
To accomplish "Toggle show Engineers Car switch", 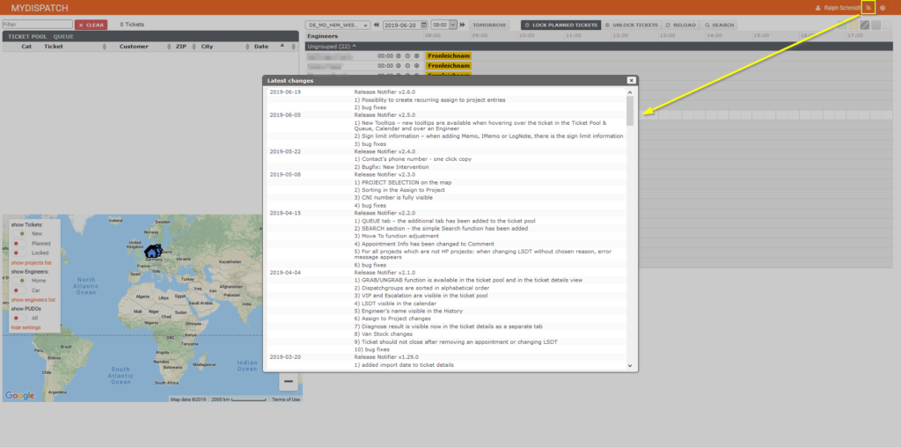I will pyautogui.click(x=20, y=290).
